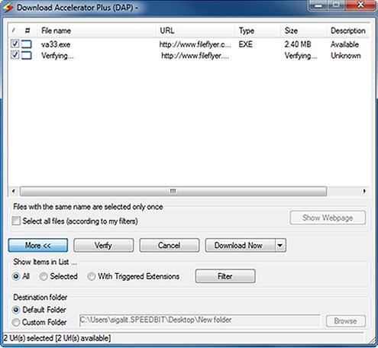The image size is (378, 348).
Task: Sort by the URL column header
Action: point(195,31)
